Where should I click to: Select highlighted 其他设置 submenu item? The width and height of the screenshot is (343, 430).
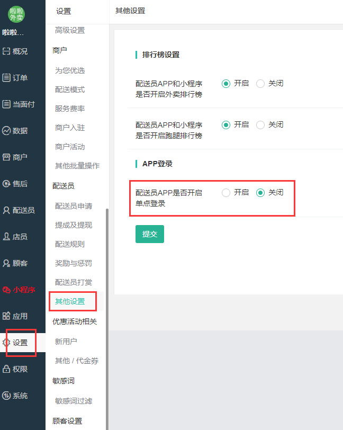tap(70, 301)
